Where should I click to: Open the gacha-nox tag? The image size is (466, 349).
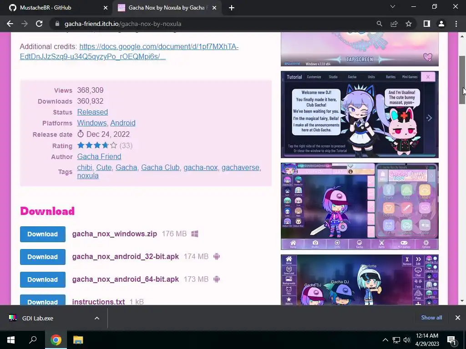point(201,167)
